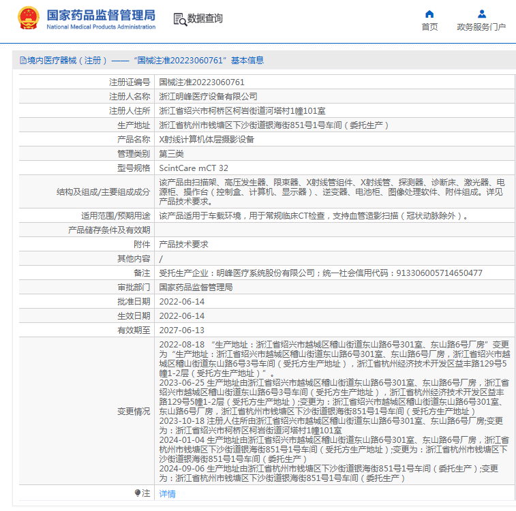
Task: Select 产品技术要求 attachment value
Action: coord(183,245)
